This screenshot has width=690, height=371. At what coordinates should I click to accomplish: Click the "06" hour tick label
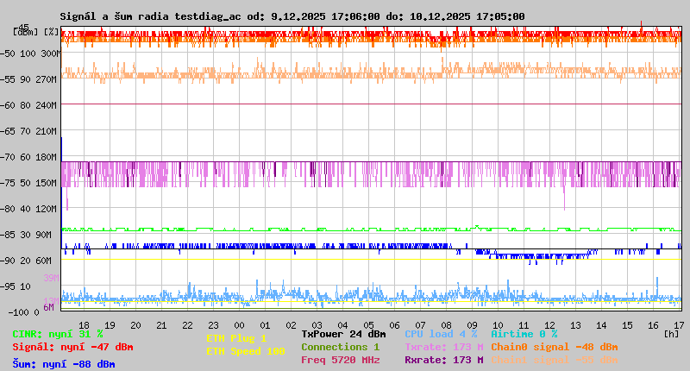pos(395,325)
